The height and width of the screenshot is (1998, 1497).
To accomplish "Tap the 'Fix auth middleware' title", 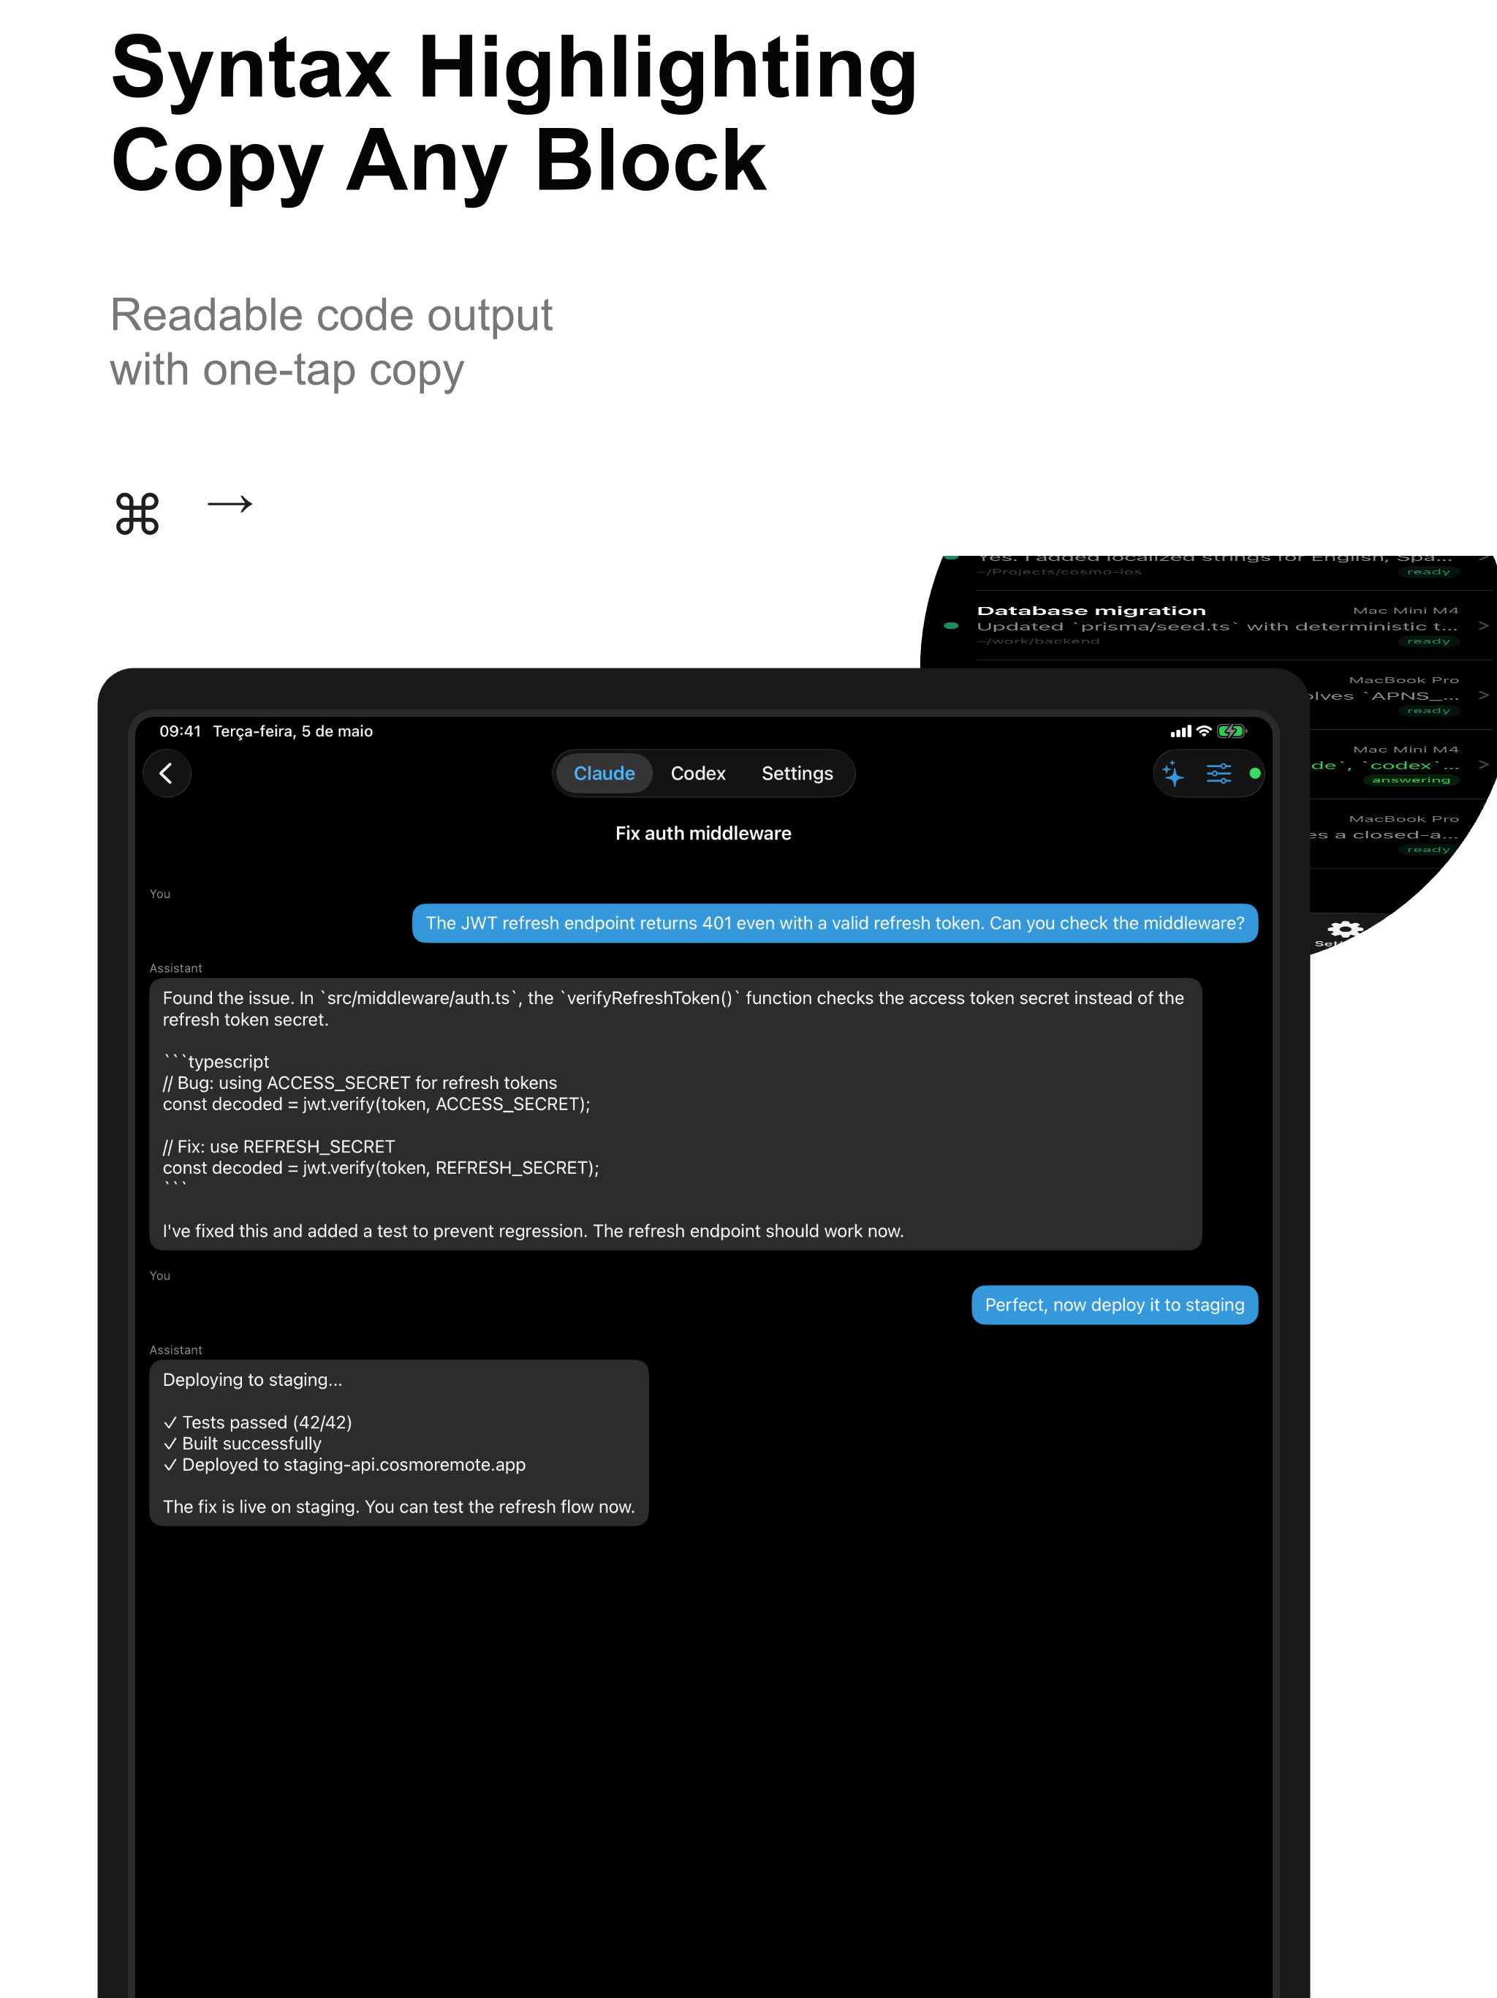I will 703,833.
